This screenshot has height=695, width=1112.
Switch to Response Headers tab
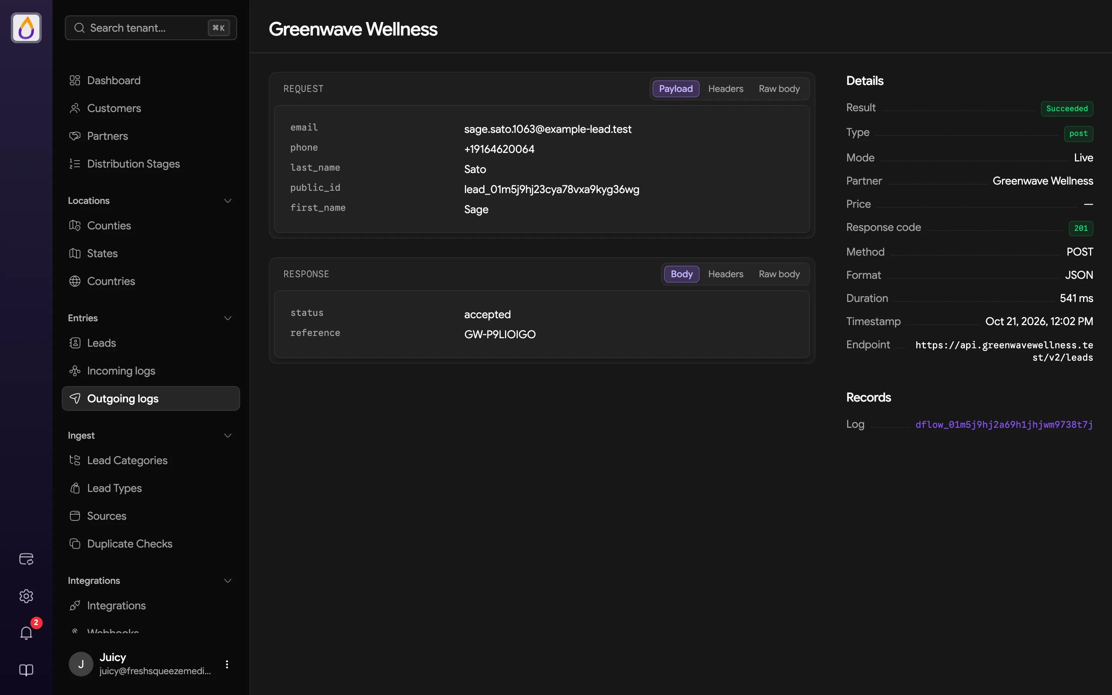[726, 274]
